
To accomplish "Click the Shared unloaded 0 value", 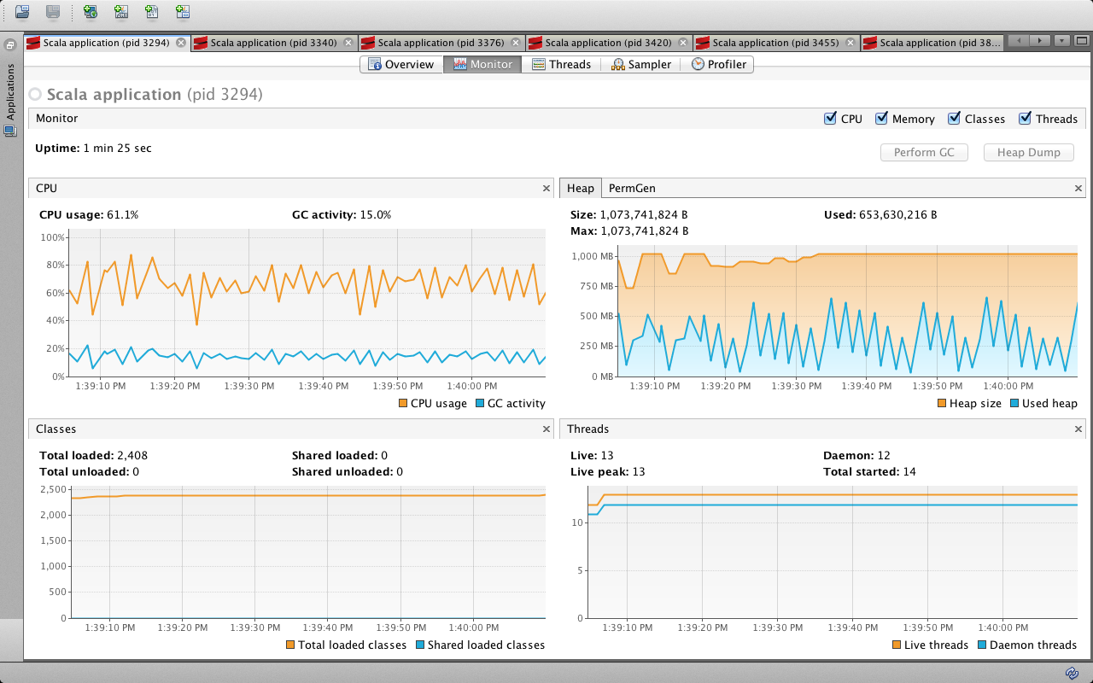I will [x=400, y=472].
